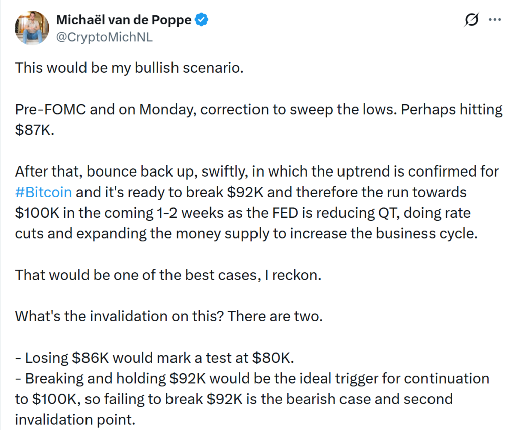Click the line starting 'After that, bounce back up'
Image resolution: width=515 pixels, height=430 pixels.
coord(256,171)
